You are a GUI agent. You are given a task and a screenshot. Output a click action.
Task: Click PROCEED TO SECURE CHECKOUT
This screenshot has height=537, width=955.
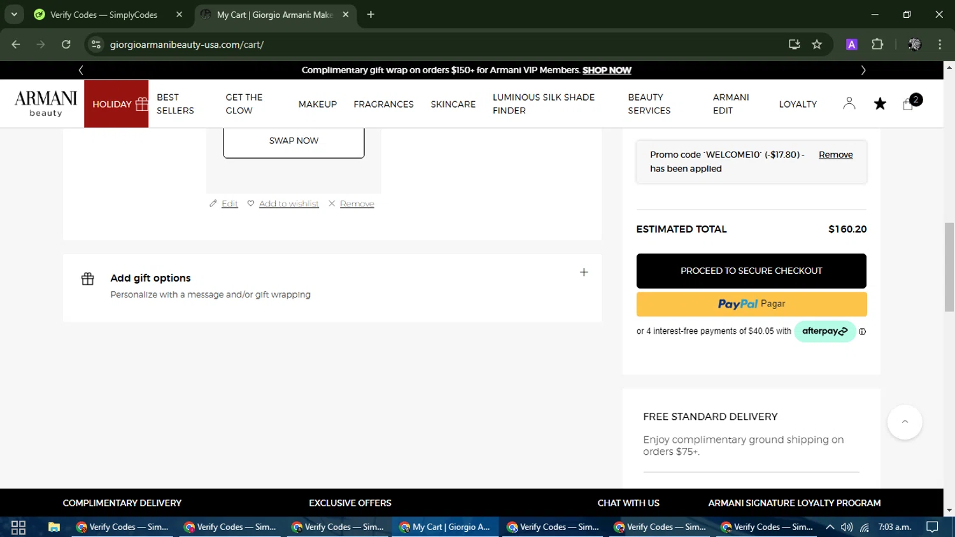(x=751, y=271)
